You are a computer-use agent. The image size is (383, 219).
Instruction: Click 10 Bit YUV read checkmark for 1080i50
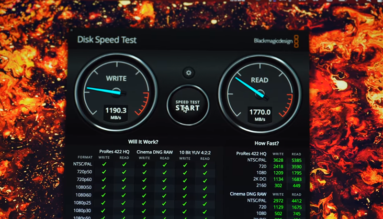coord(205,188)
